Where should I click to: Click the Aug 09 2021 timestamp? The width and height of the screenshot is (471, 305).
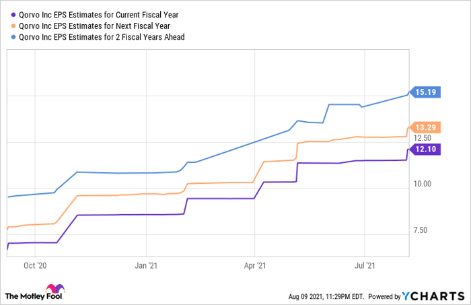pyautogui.click(x=326, y=296)
